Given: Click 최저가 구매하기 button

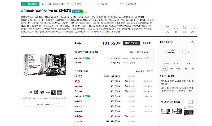Looking at the screenshot, I should (131, 43).
